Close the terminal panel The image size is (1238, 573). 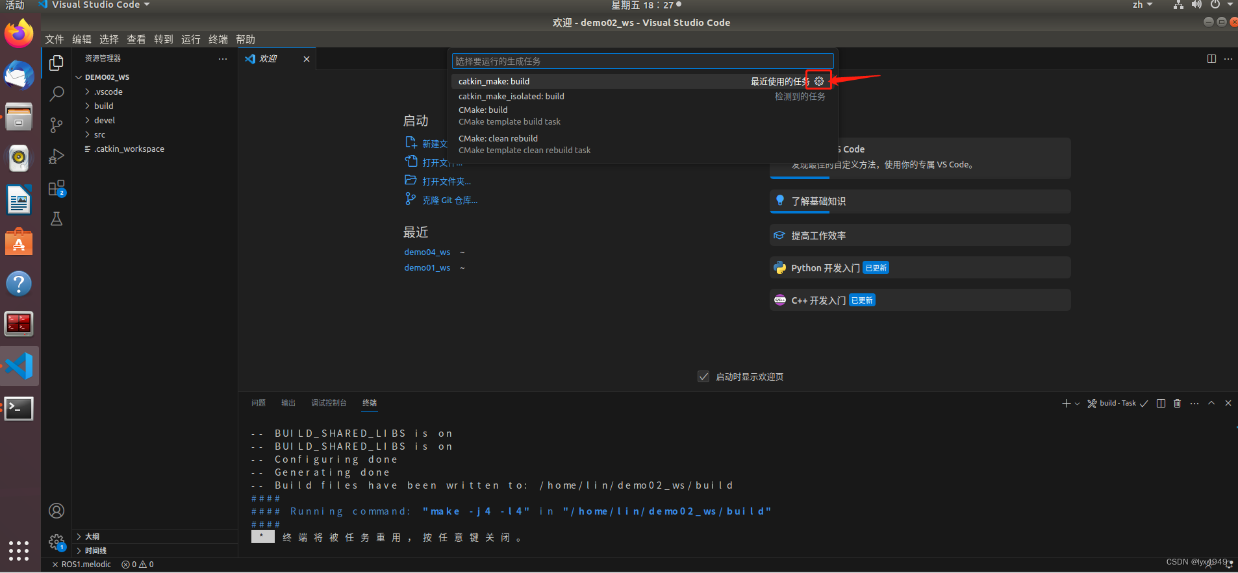(x=1228, y=404)
